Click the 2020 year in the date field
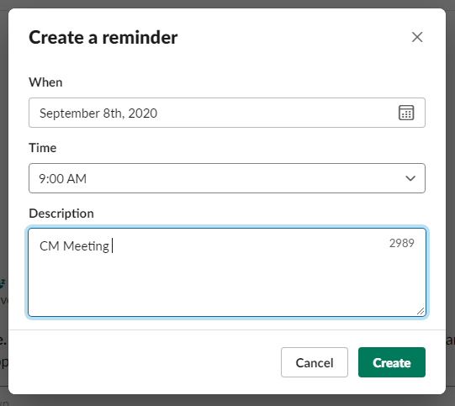The width and height of the screenshot is (455, 406). pyautogui.click(x=142, y=113)
